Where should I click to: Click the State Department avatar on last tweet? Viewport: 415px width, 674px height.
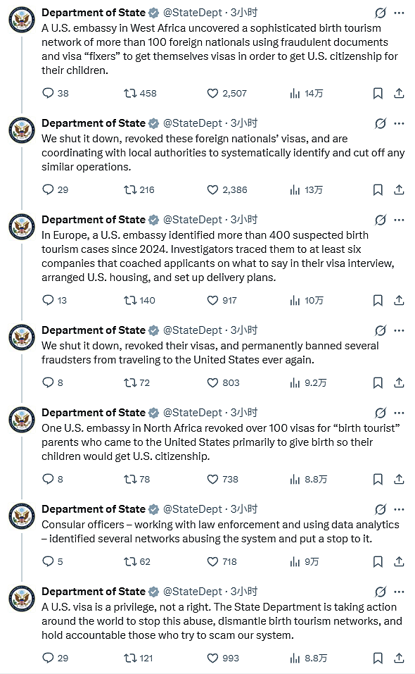pos(22,599)
